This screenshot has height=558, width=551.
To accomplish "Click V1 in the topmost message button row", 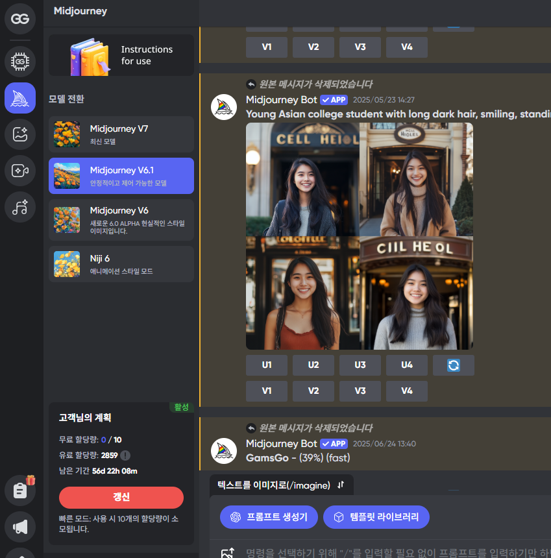I will coord(267,47).
